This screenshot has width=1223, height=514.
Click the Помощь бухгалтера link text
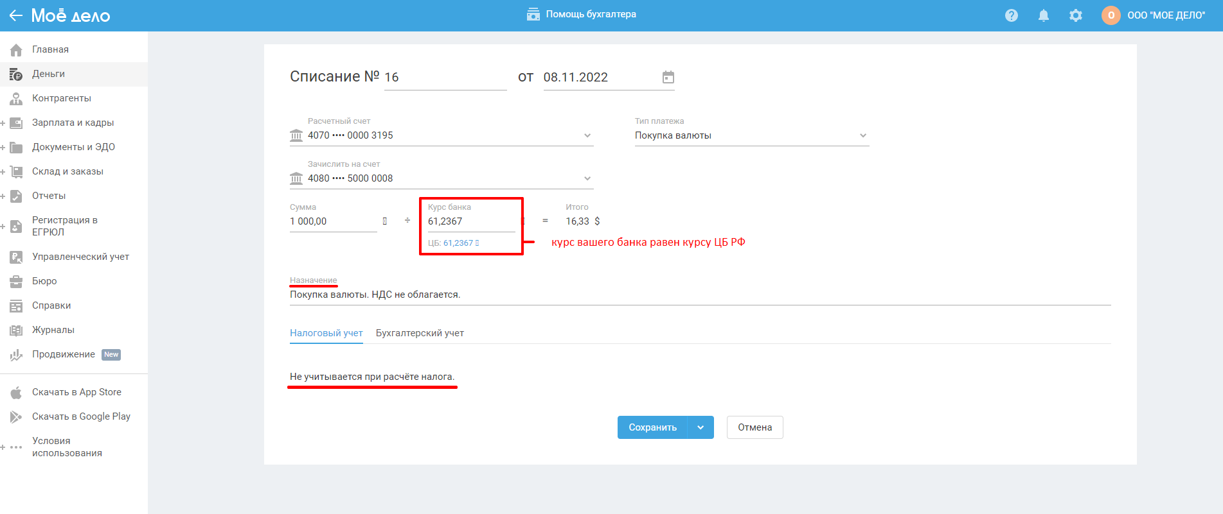click(x=591, y=14)
